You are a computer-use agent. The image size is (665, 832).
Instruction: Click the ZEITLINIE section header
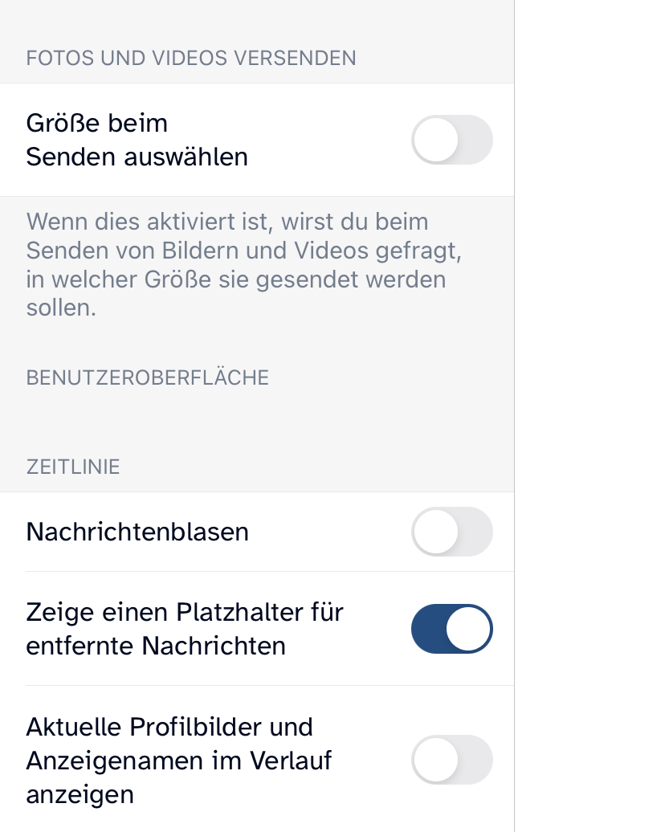[x=73, y=467]
